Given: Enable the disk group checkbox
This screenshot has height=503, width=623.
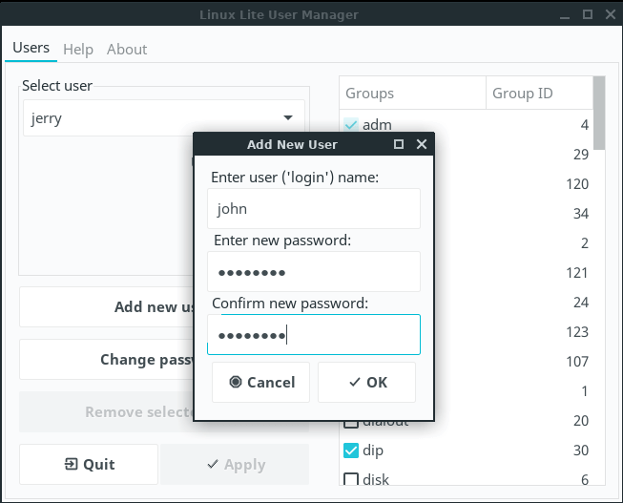Looking at the screenshot, I should [350, 479].
